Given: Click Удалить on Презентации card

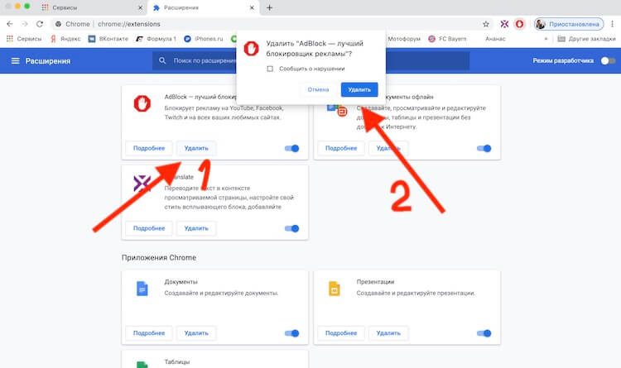Looking at the screenshot, I should tap(388, 333).
